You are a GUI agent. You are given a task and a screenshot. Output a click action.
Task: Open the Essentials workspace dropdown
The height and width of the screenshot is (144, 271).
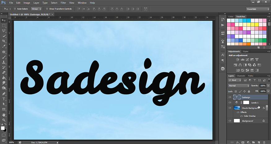tap(258, 9)
